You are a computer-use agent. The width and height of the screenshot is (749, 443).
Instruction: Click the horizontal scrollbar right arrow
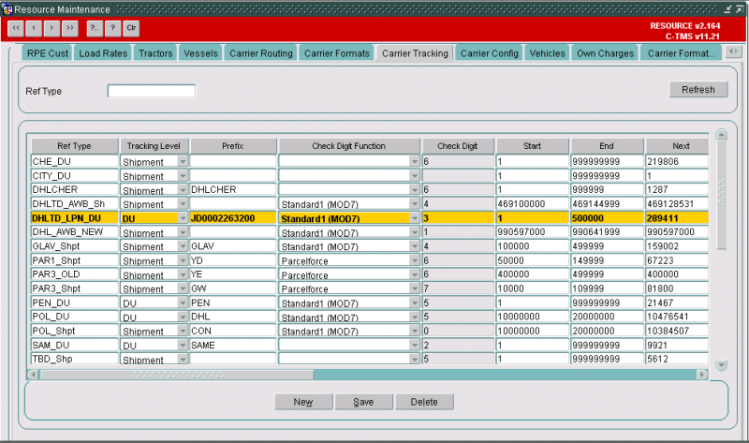coord(701,375)
